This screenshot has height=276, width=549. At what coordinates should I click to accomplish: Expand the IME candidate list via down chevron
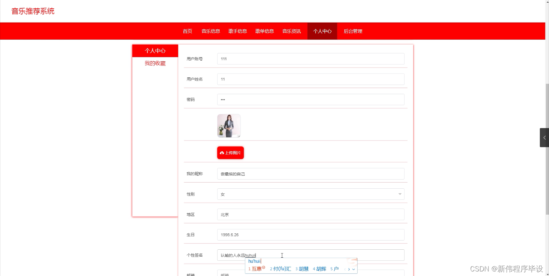click(353, 269)
